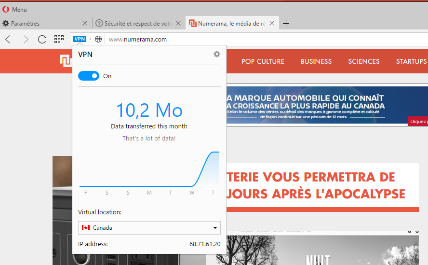Click the black-and-white trees thumbnail
Image resolution: width=428 pixels, height=265 pixels.
pyautogui.click(x=318, y=248)
